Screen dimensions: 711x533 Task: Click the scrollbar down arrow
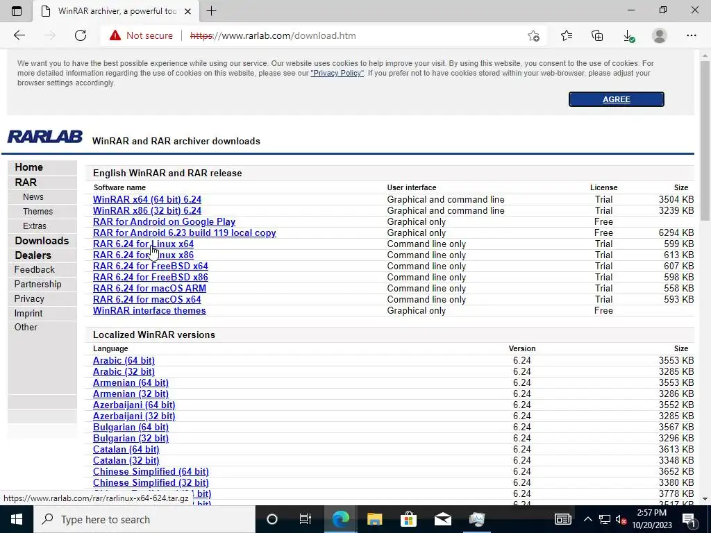click(705, 499)
